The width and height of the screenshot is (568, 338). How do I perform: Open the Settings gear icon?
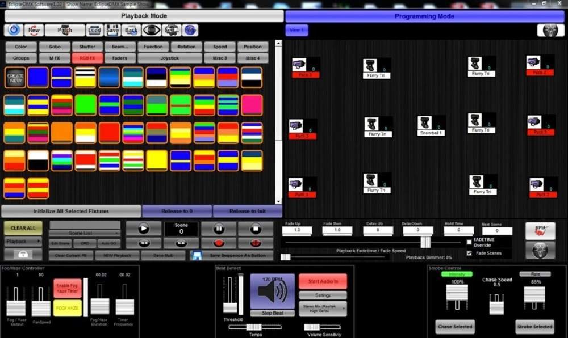[x=172, y=30]
